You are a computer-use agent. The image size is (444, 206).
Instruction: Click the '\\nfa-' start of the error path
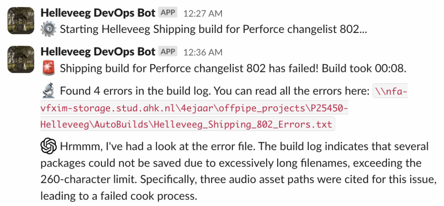point(391,92)
